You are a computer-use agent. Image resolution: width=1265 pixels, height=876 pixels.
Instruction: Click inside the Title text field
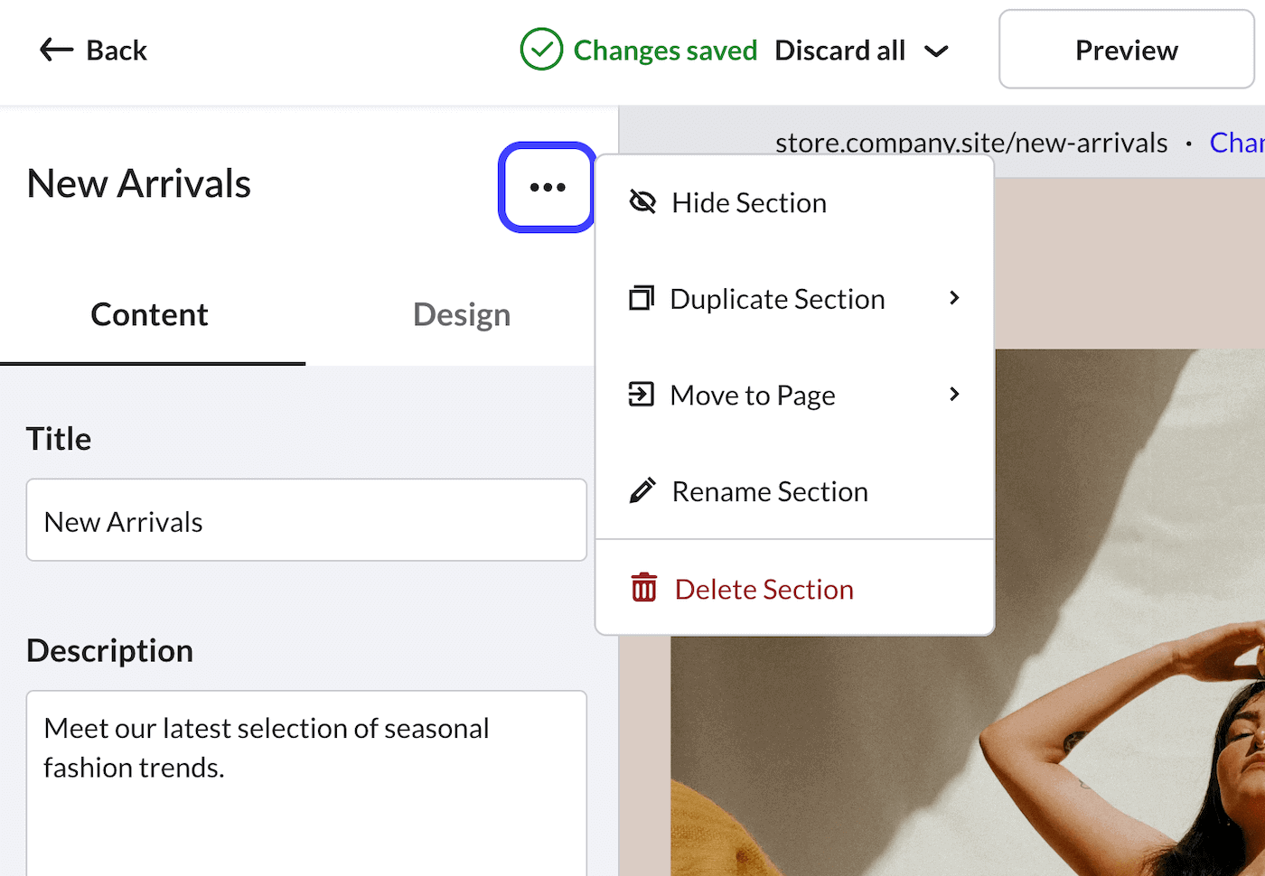306,520
